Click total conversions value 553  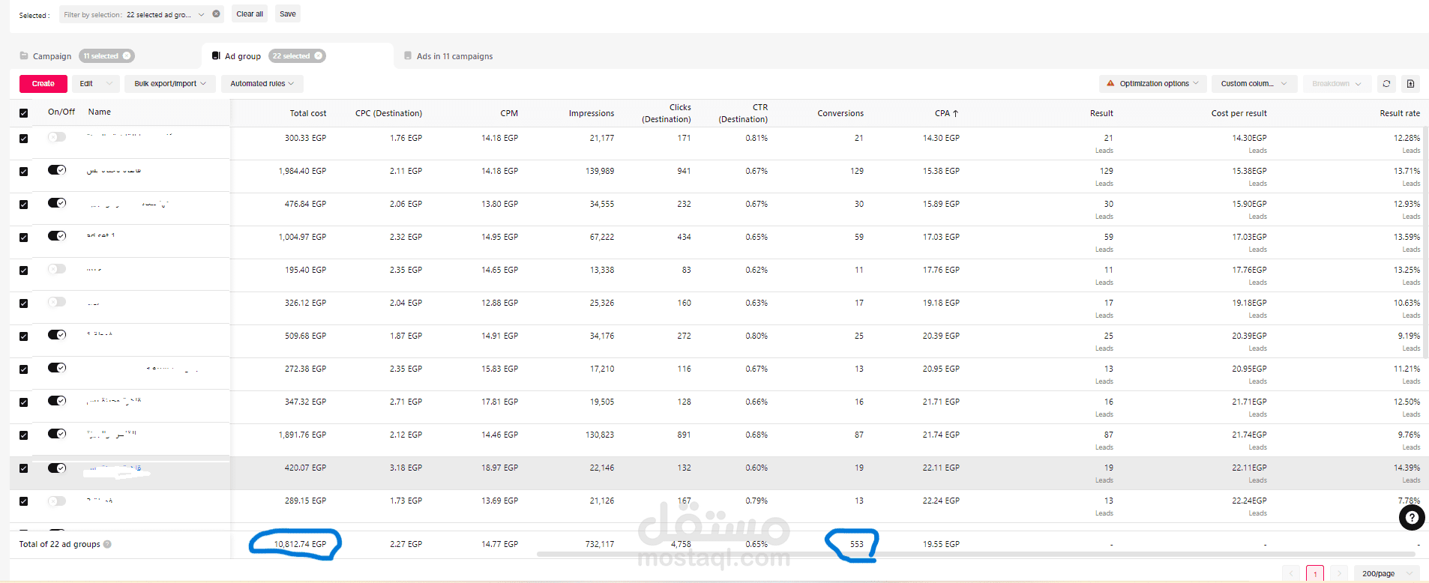[857, 544]
